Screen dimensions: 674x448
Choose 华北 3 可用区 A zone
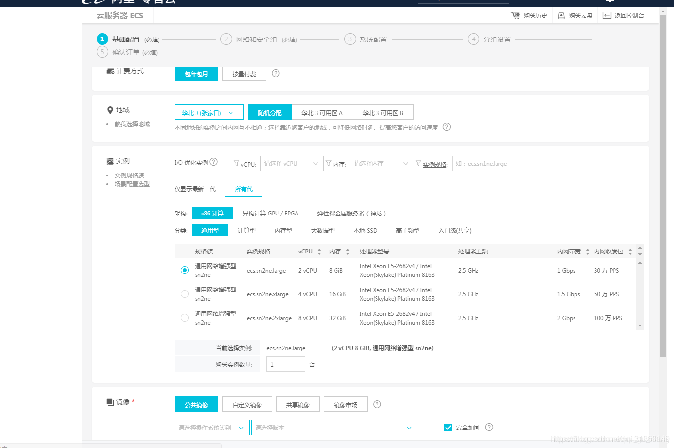pos(322,113)
